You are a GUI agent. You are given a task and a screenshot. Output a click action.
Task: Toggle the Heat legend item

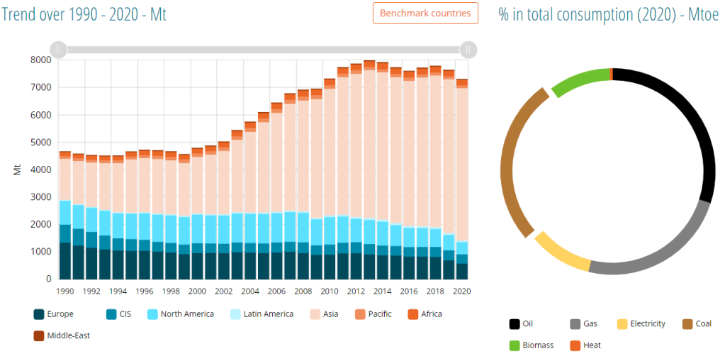tap(584, 345)
